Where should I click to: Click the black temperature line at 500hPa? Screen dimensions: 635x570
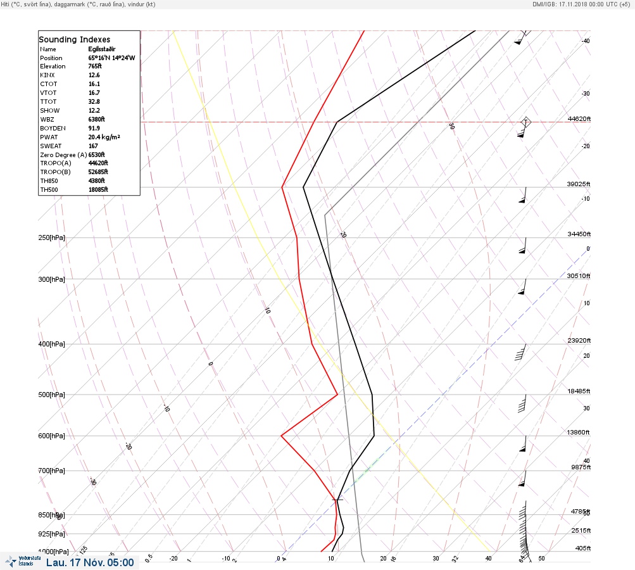tap(372, 394)
